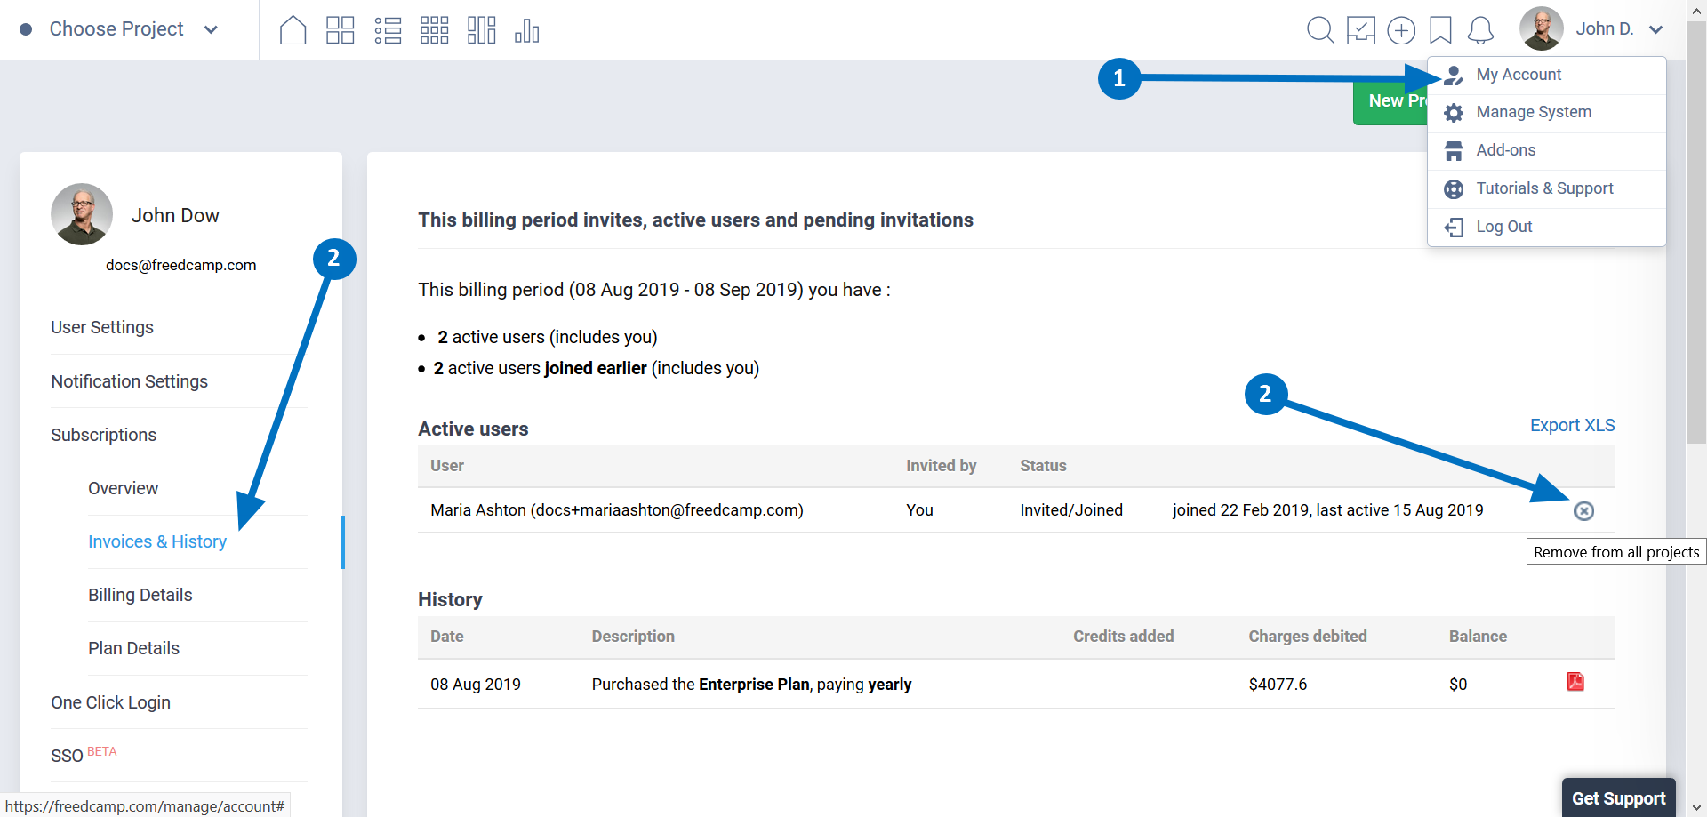Viewport: 1707px width, 817px height.
Task: Open the bookmark icon in top bar
Action: click(x=1440, y=30)
